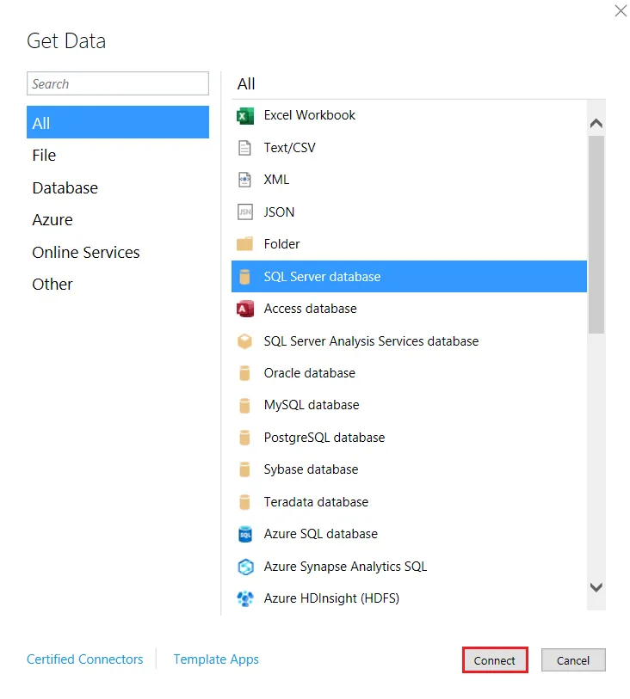The height and width of the screenshot is (699, 630).
Task: Switch to the Online Services category
Action: pos(86,252)
